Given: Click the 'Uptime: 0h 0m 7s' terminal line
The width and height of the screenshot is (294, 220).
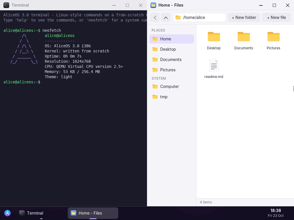Looking at the screenshot, I should tap(63, 56).
